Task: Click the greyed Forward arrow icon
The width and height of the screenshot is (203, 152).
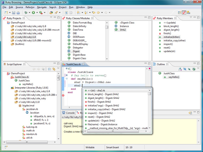Action: [106, 12]
